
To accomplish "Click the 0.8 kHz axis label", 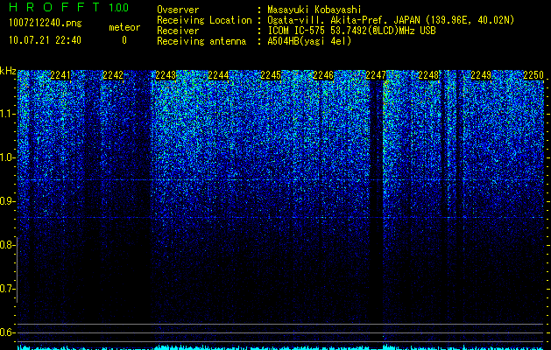I will coord(7,245).
